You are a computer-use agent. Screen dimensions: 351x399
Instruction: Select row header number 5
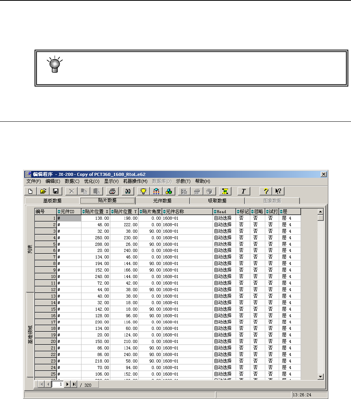(x=46, y=244)
